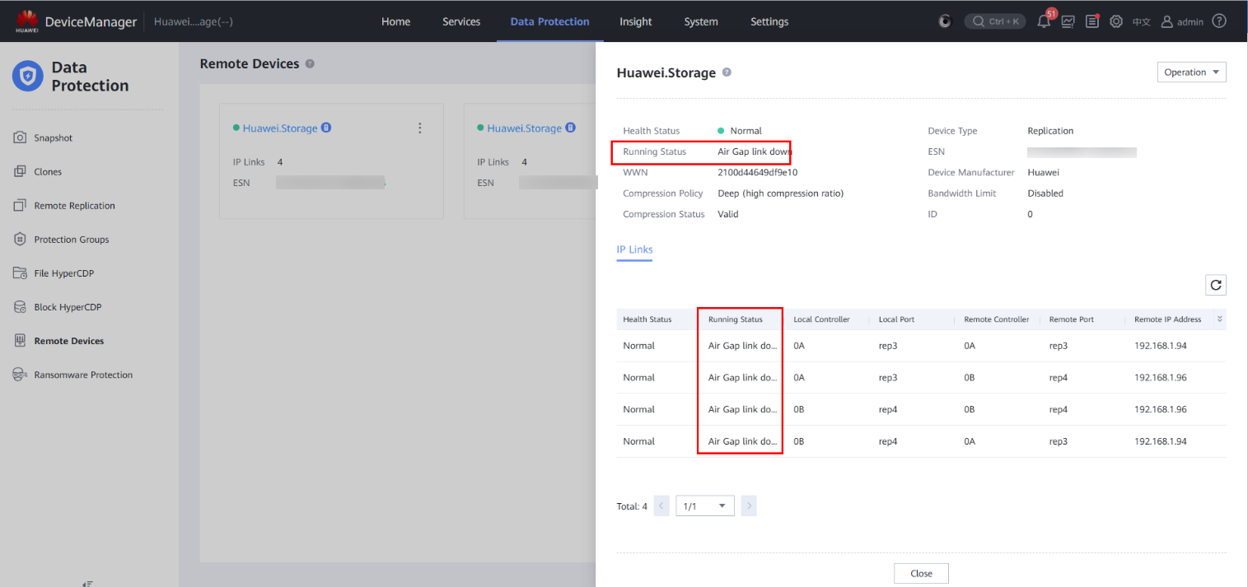1248x587 pixels.
Task: Click the help icon next to Remote Devices
Action: tap(310, 64)
